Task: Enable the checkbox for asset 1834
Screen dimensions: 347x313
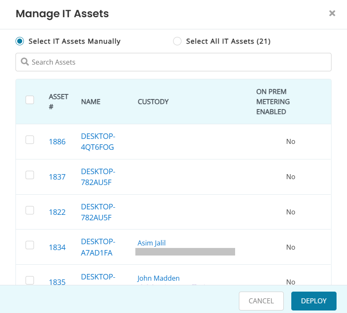Action: tap(30, 245)
